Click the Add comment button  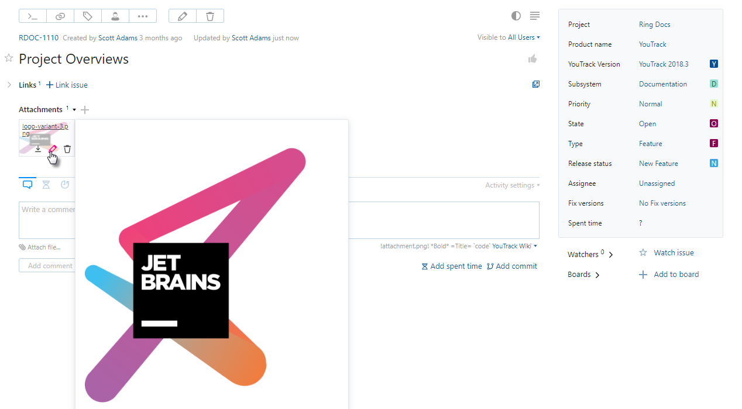pos(50,265)
